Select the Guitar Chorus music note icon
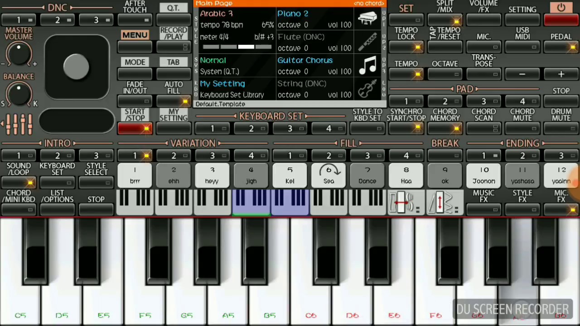The height and width of the screenshot is (326, 580). click(367, 66)
